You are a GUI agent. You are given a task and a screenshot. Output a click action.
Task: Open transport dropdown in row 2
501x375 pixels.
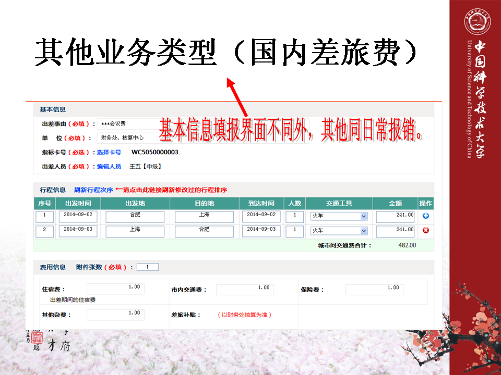point(364,231)
